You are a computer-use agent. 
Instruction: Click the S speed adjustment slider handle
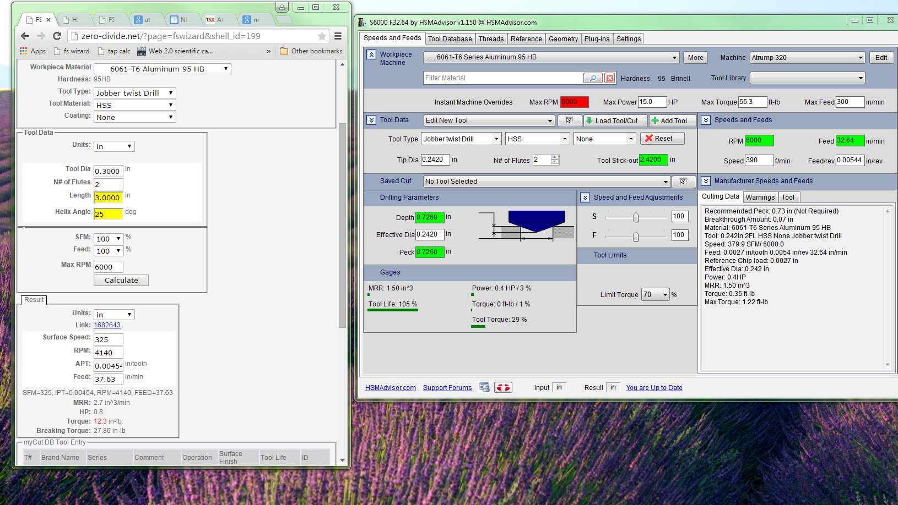click(x=636, y=217)
